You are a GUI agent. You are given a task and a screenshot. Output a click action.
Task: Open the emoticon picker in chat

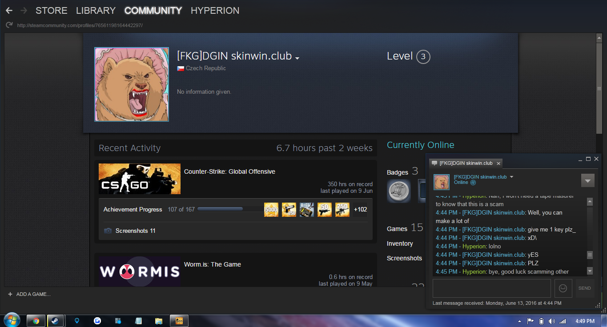[563, 288]
